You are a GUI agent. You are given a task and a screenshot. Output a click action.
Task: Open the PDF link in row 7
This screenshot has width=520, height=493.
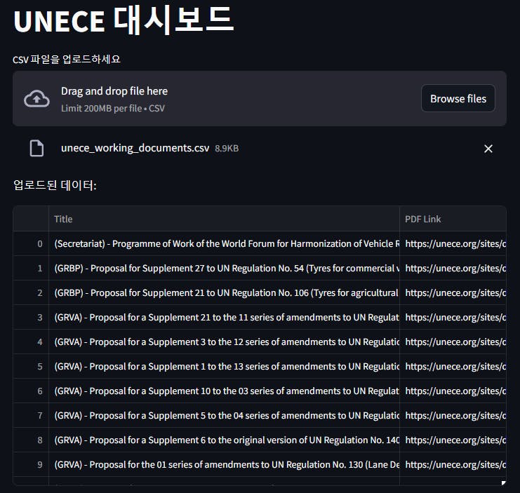[x=453, y=415]
